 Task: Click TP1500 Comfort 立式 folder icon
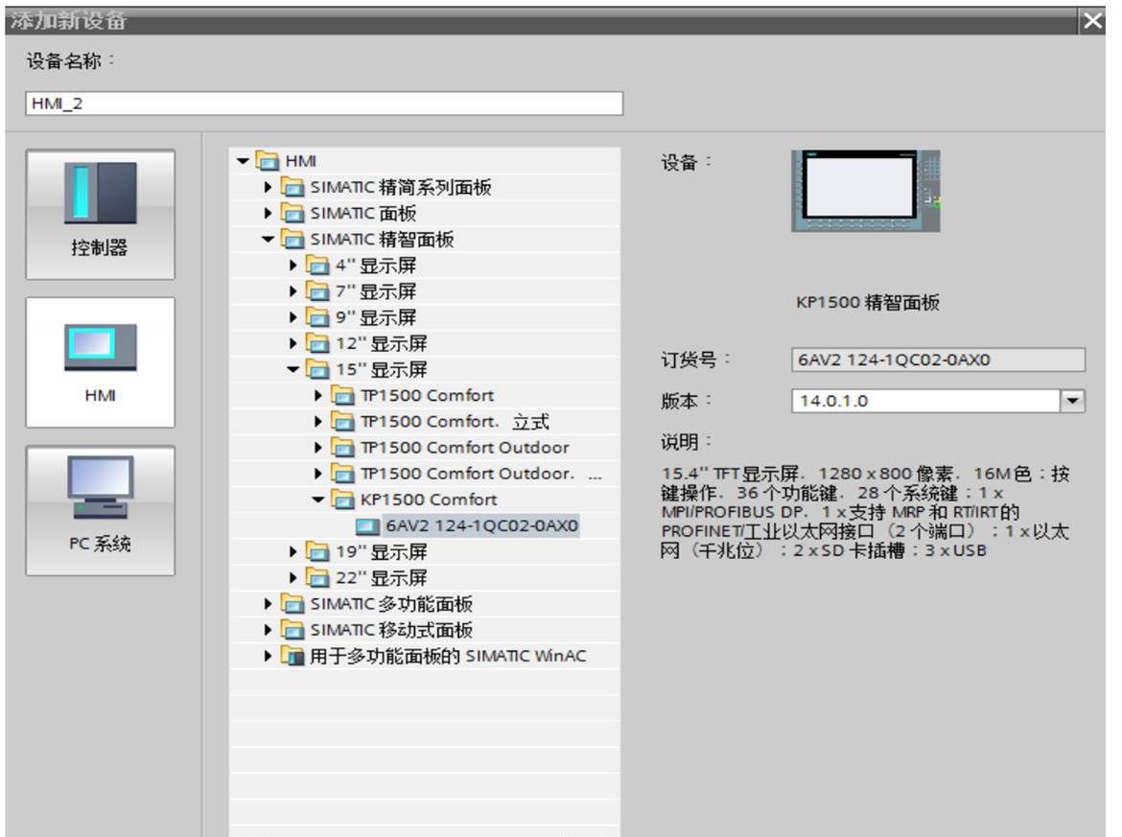tap(343, 421)
